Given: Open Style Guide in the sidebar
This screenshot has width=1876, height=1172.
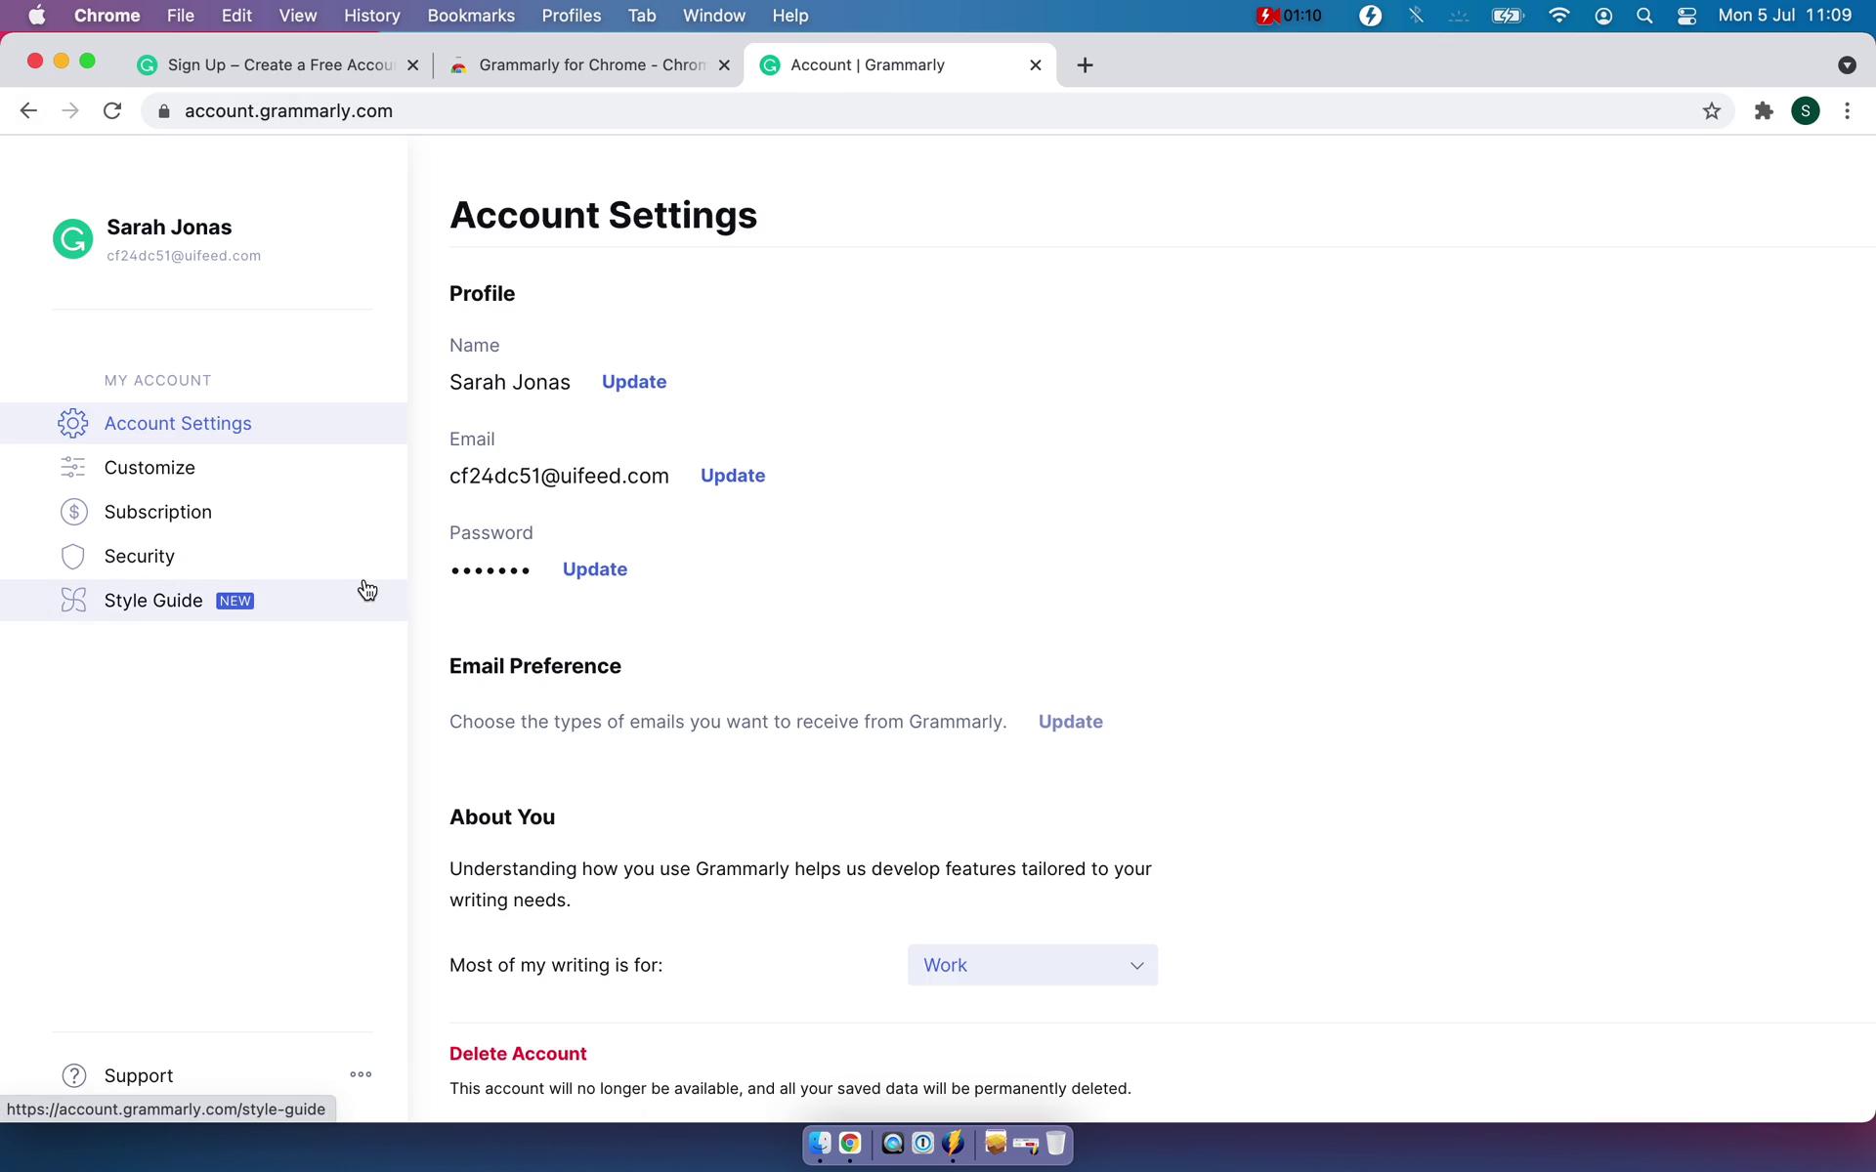Looking at the screenshot, I should pos(203,601).
